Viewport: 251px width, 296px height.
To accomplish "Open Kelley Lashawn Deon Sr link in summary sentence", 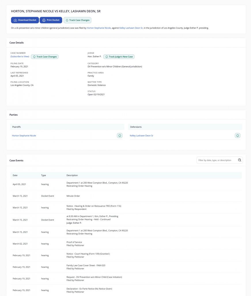I will pyautogui.click(x=131, y=28).
